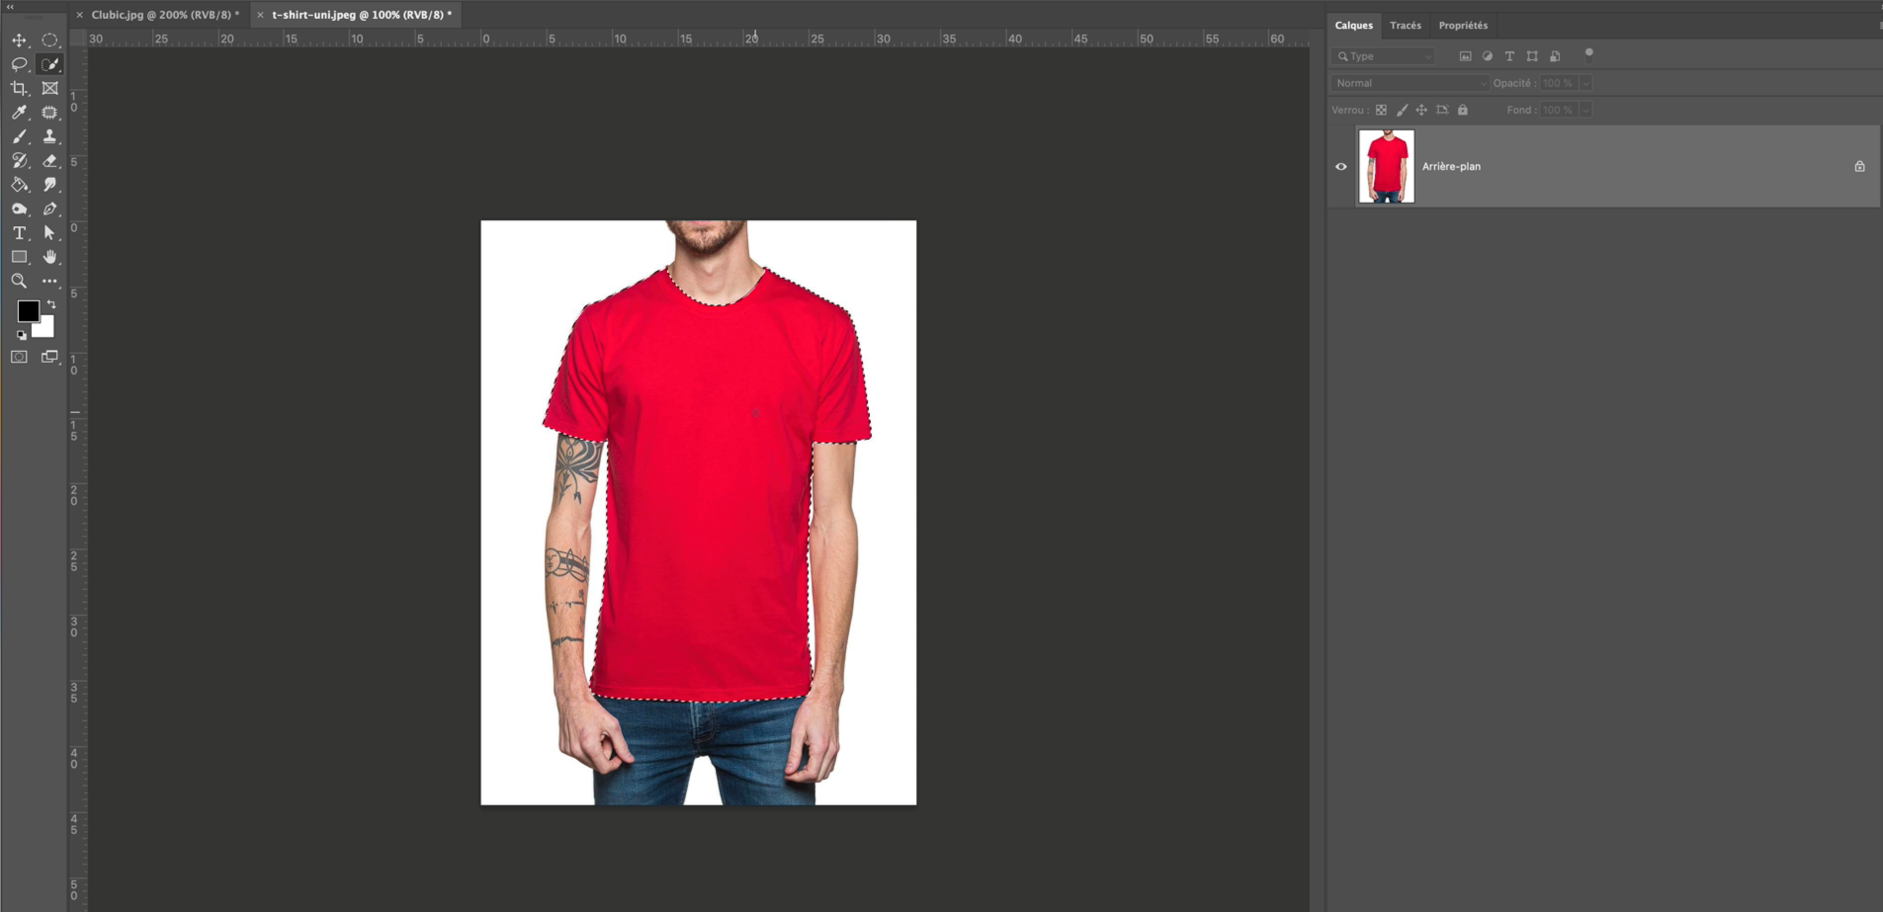Select the Lasso tool
This screenshot has width=1883, height=912.
(19, 64)
